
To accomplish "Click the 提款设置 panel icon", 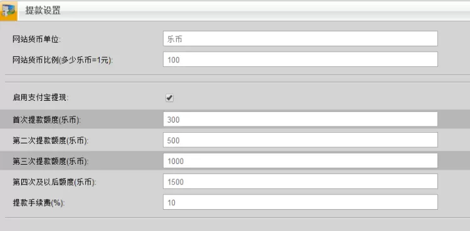I will coord(8,11).
